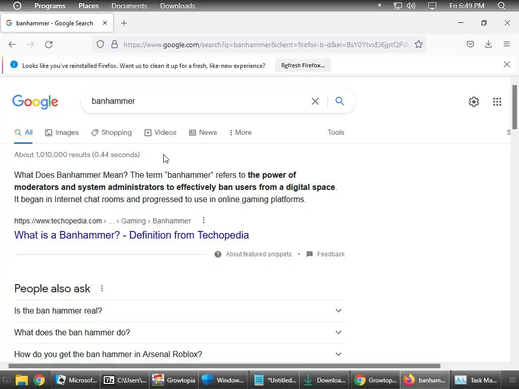
Task: Click the About featured snippets link
Action: [258, 254]
